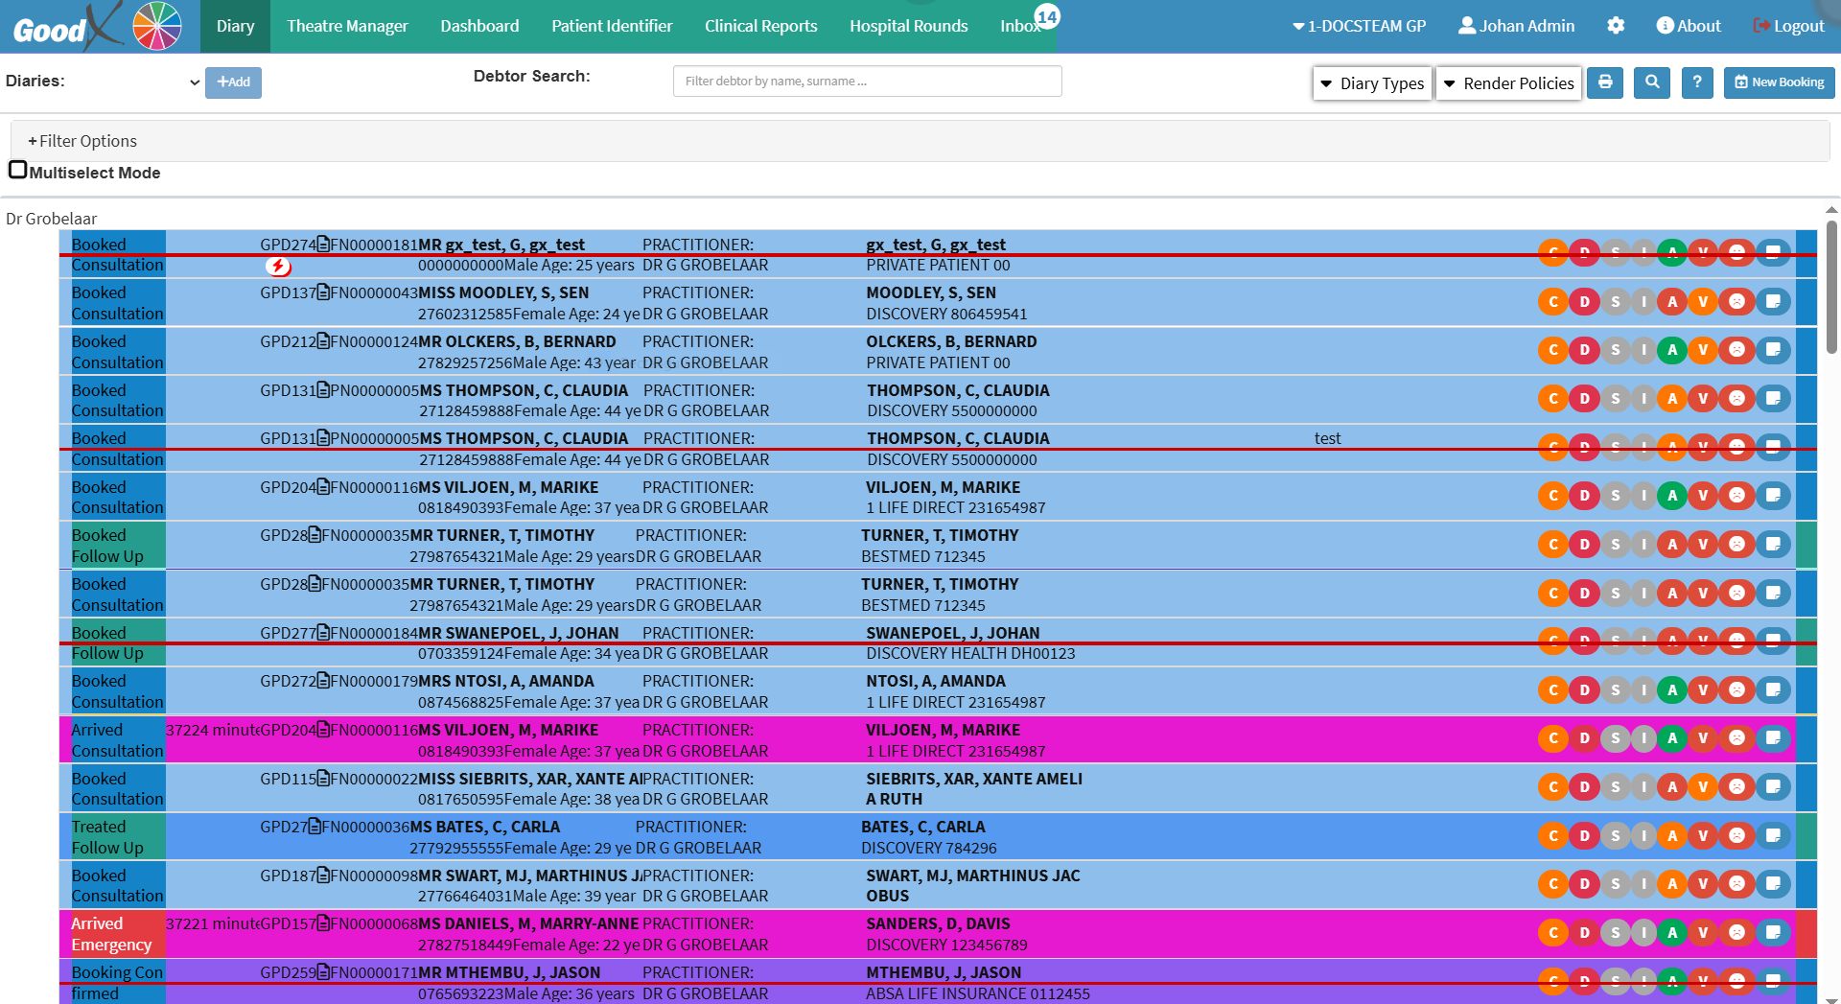Click the magnifying glass search button

coord(1652,82)
